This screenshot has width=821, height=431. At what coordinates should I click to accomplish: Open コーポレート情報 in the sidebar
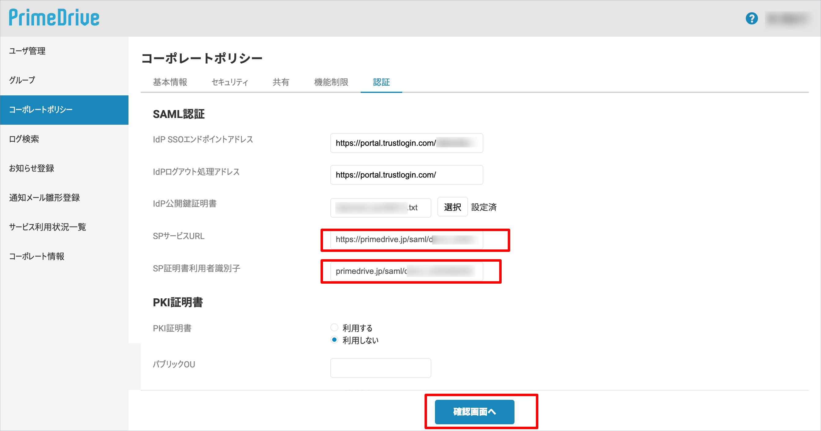coord(64,256)
